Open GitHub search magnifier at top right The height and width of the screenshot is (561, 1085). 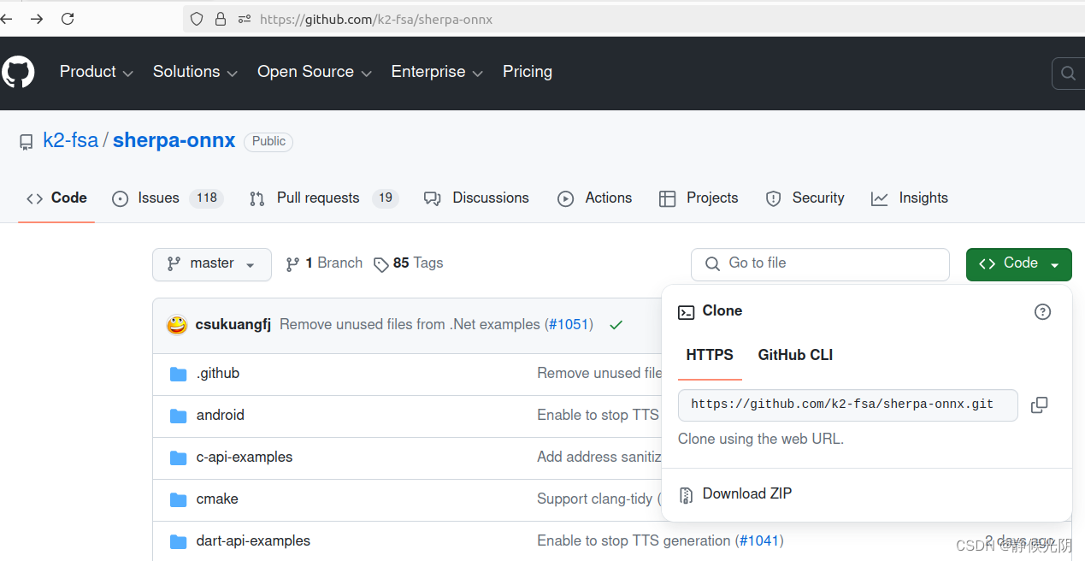tap(1068, 74)
